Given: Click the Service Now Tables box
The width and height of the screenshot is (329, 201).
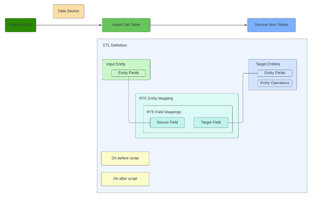Looking at the screenshot, I should click(x=272, y=25).
